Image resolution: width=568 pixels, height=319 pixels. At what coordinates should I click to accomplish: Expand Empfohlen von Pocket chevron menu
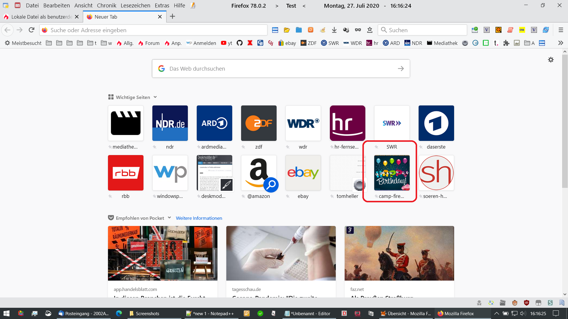pos(170,218)
